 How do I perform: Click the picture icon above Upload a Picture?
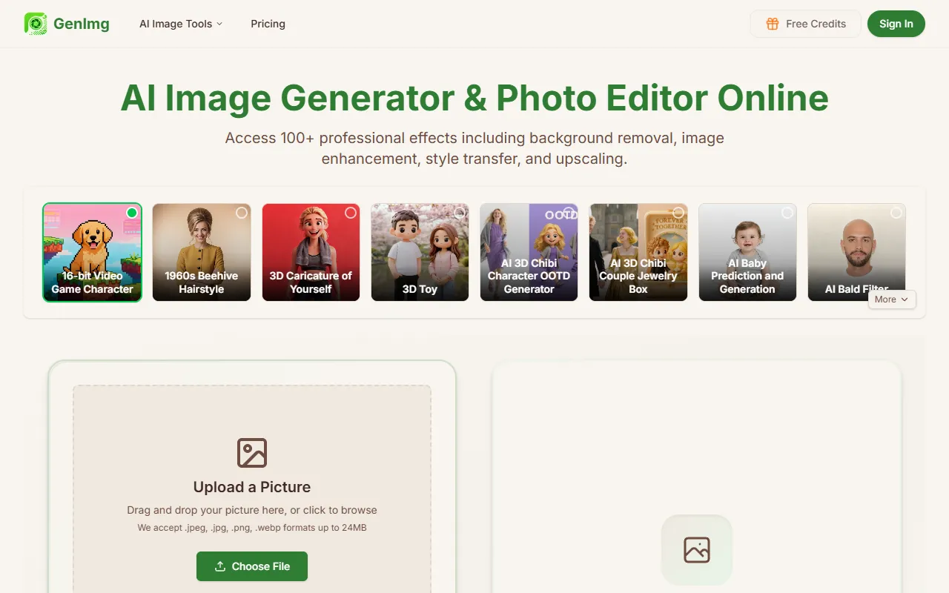(252, 453)
